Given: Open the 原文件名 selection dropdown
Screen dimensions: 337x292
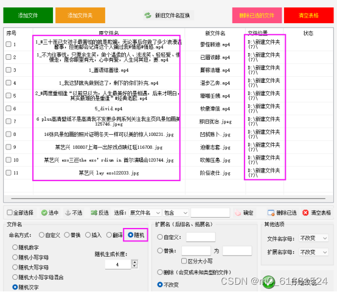Looking at the screenshot, I should click(x=145, y=213).
